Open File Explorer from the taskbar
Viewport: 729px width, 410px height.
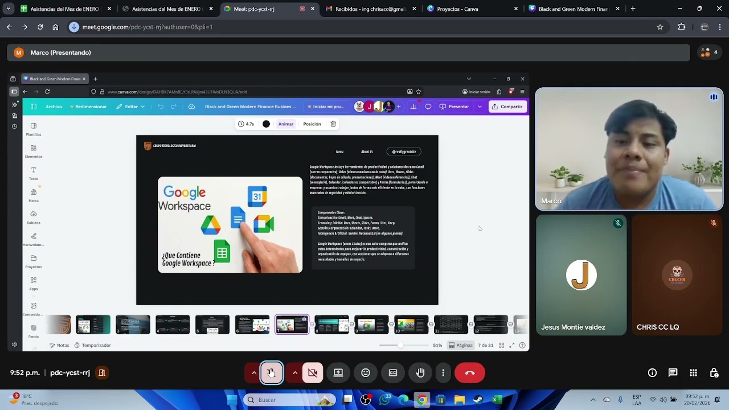click(459, 400)
